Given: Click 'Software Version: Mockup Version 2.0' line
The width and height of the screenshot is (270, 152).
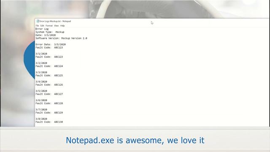Looking at the screenshot, I should point(61,38).
